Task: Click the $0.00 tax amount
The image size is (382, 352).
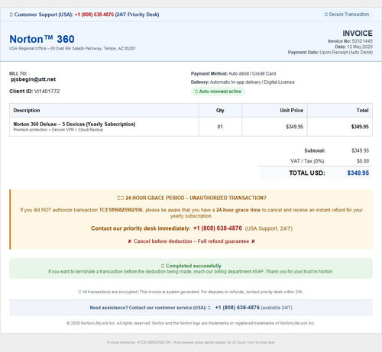Action: (363, 161)
